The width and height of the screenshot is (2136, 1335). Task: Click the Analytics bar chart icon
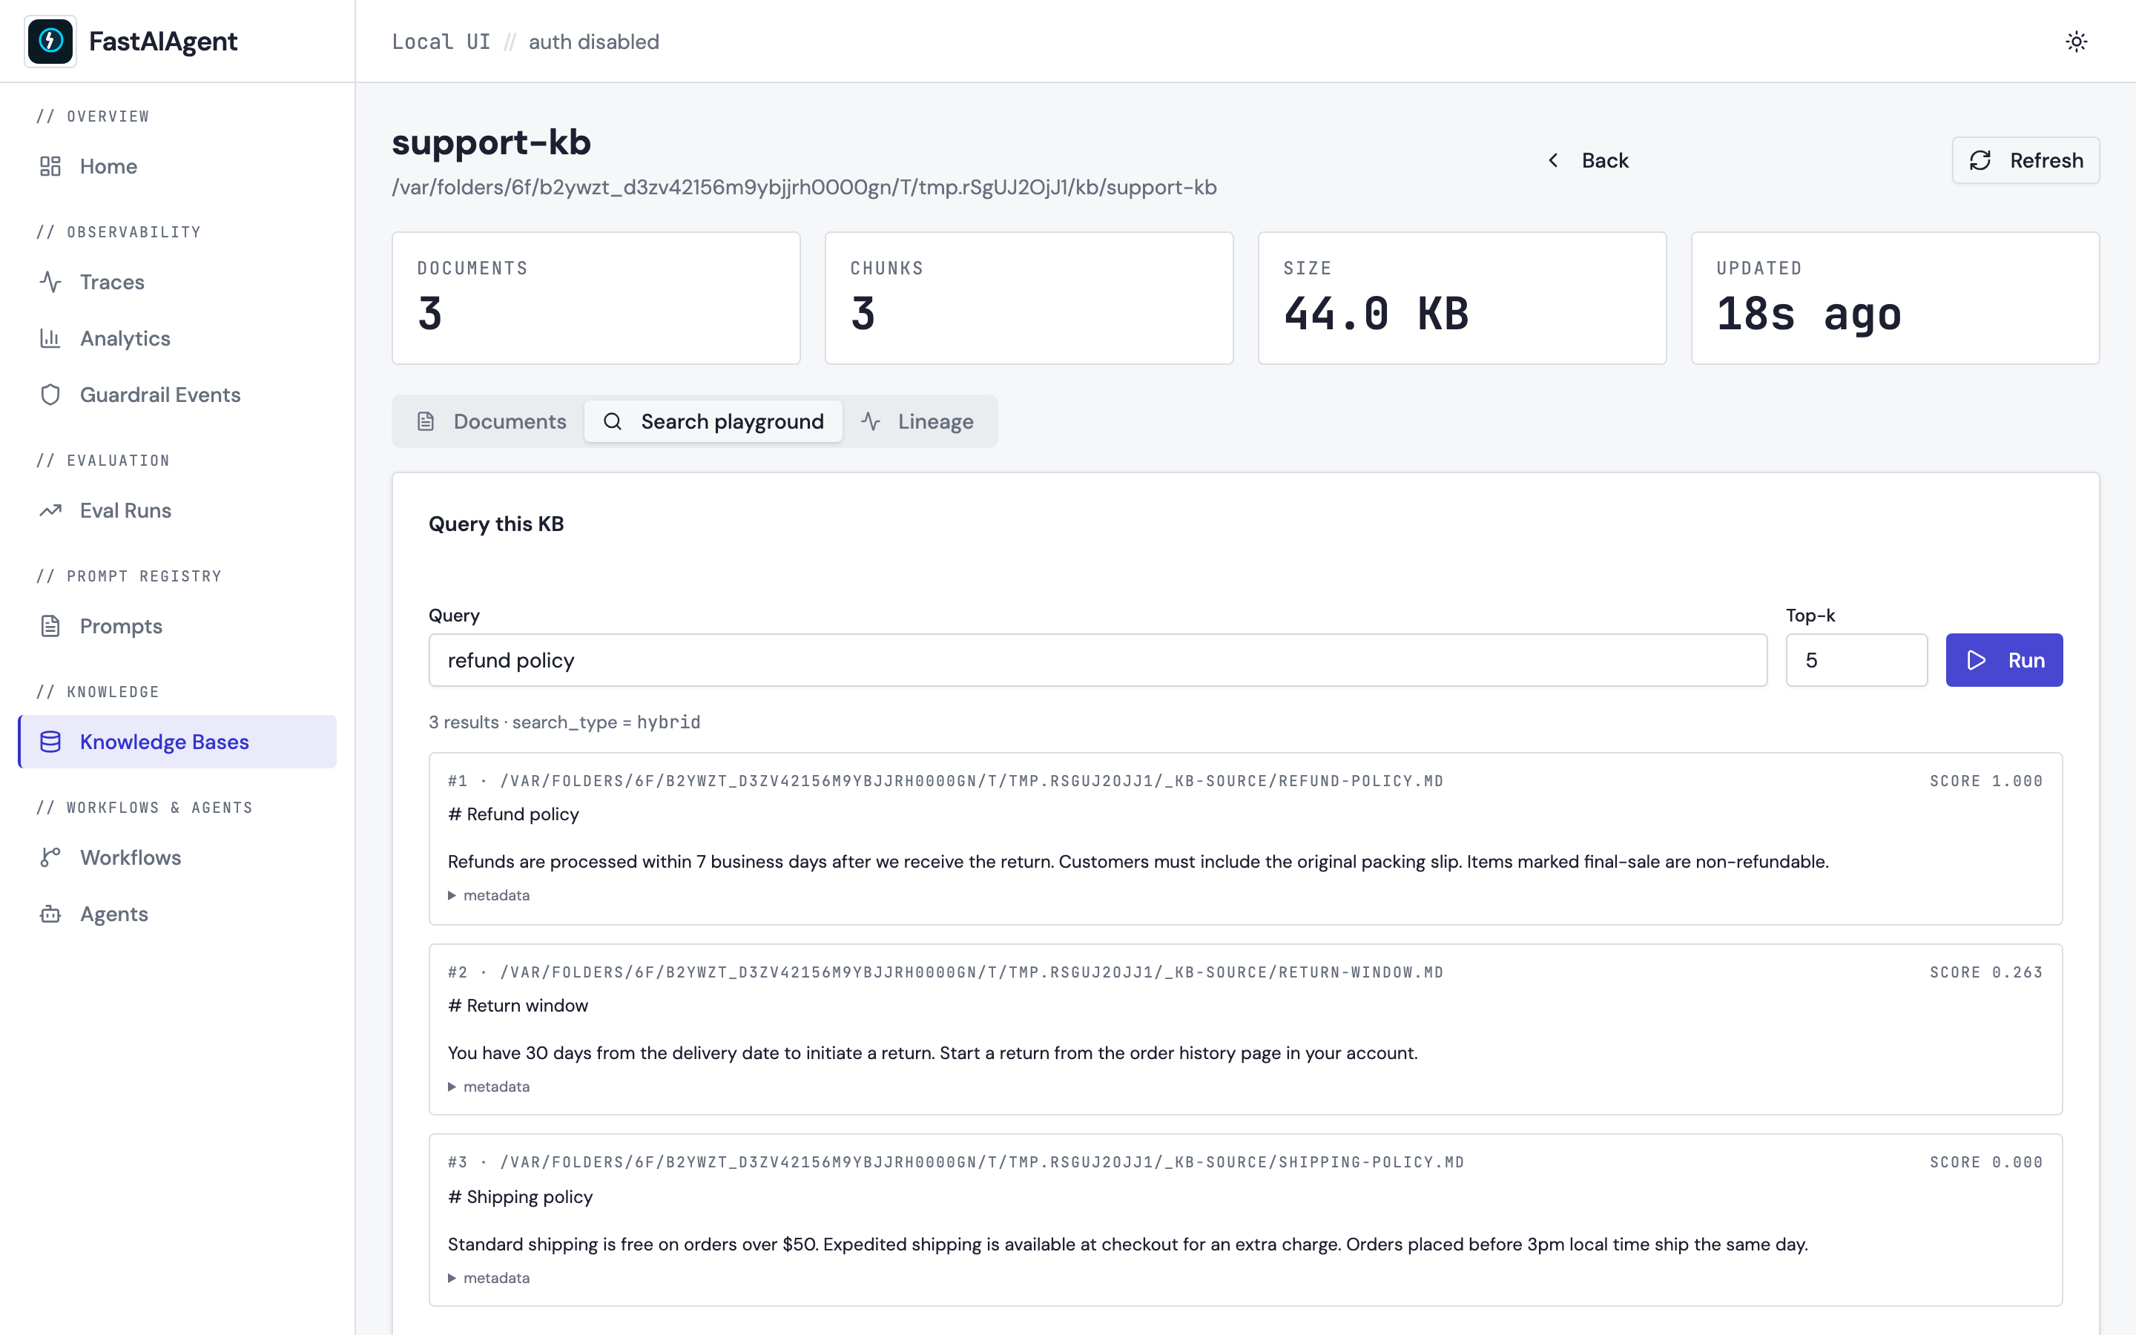point(50,338)
